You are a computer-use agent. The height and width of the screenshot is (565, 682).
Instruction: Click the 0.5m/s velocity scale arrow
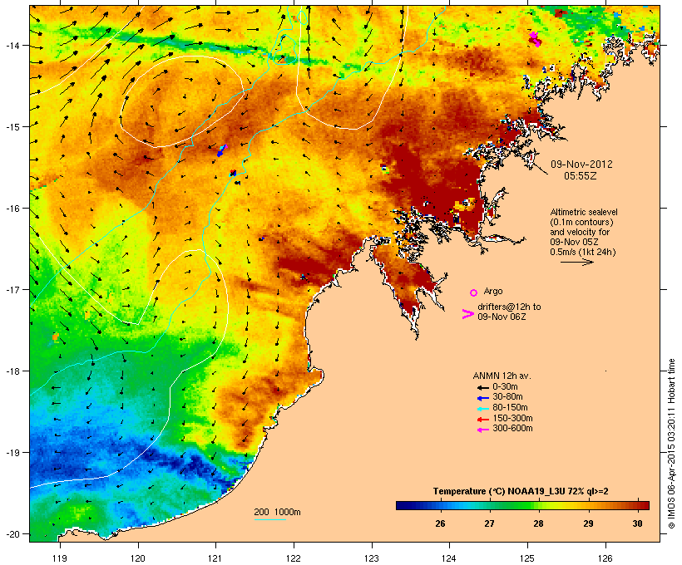point(576,262)
